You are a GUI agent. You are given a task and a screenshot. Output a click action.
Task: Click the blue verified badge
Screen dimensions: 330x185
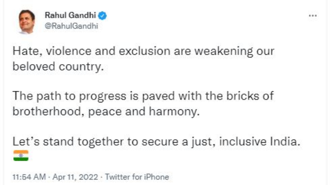(x=102, y=16)
